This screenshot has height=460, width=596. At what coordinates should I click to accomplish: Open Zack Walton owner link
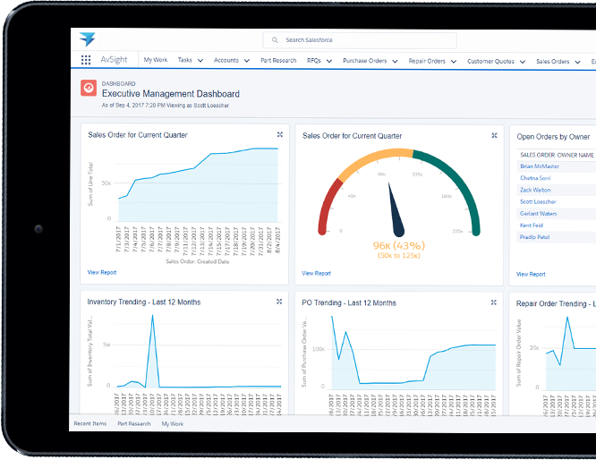point(535,190)
